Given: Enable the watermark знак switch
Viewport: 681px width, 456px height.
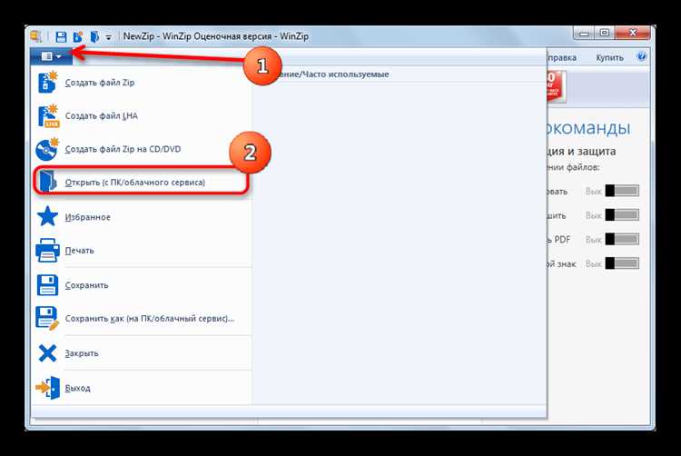Looking at the screenshot, I should (622, 263).
